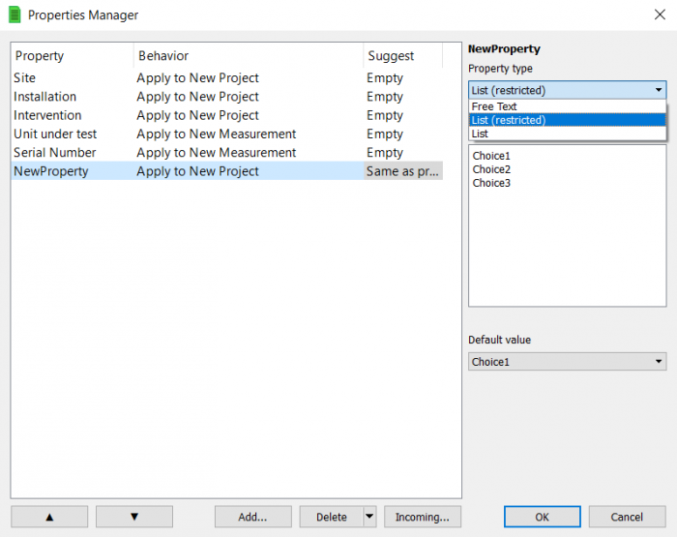Choose Free Text in the property type list

(x=567, y=106)
